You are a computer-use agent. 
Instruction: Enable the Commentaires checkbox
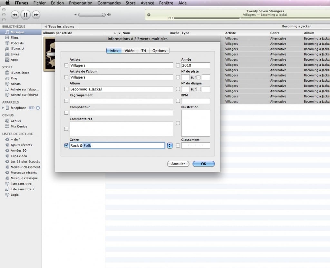tap(66, 129)
